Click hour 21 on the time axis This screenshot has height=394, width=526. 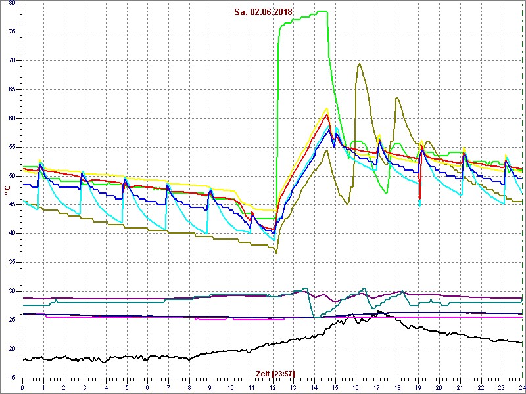pos(460,387)
